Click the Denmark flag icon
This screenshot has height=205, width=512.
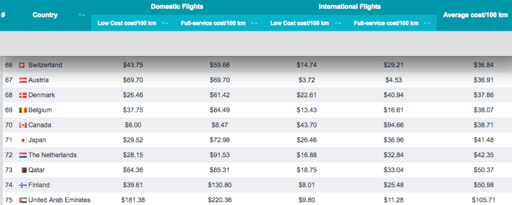23,95
